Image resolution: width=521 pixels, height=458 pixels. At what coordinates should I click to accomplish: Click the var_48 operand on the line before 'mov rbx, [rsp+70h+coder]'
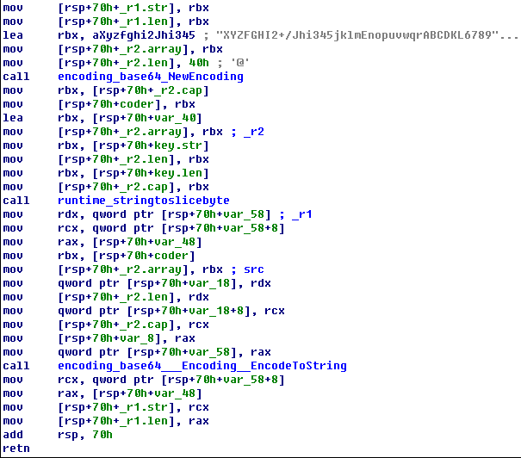click(x=175, y=242)
